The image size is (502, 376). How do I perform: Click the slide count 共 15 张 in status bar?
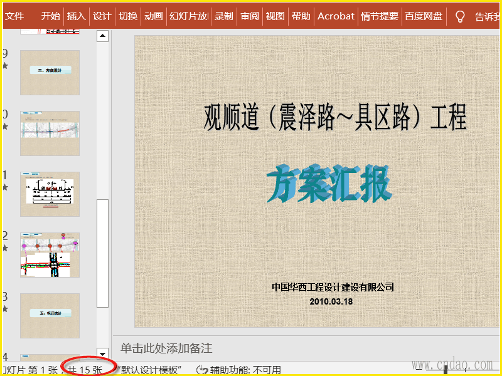[x=85, y=370]
